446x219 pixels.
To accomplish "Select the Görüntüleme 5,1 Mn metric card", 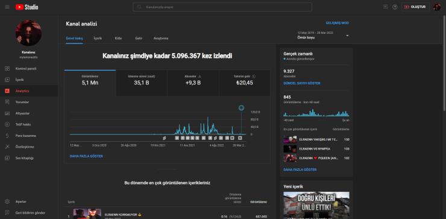I will tap(90, 83).
